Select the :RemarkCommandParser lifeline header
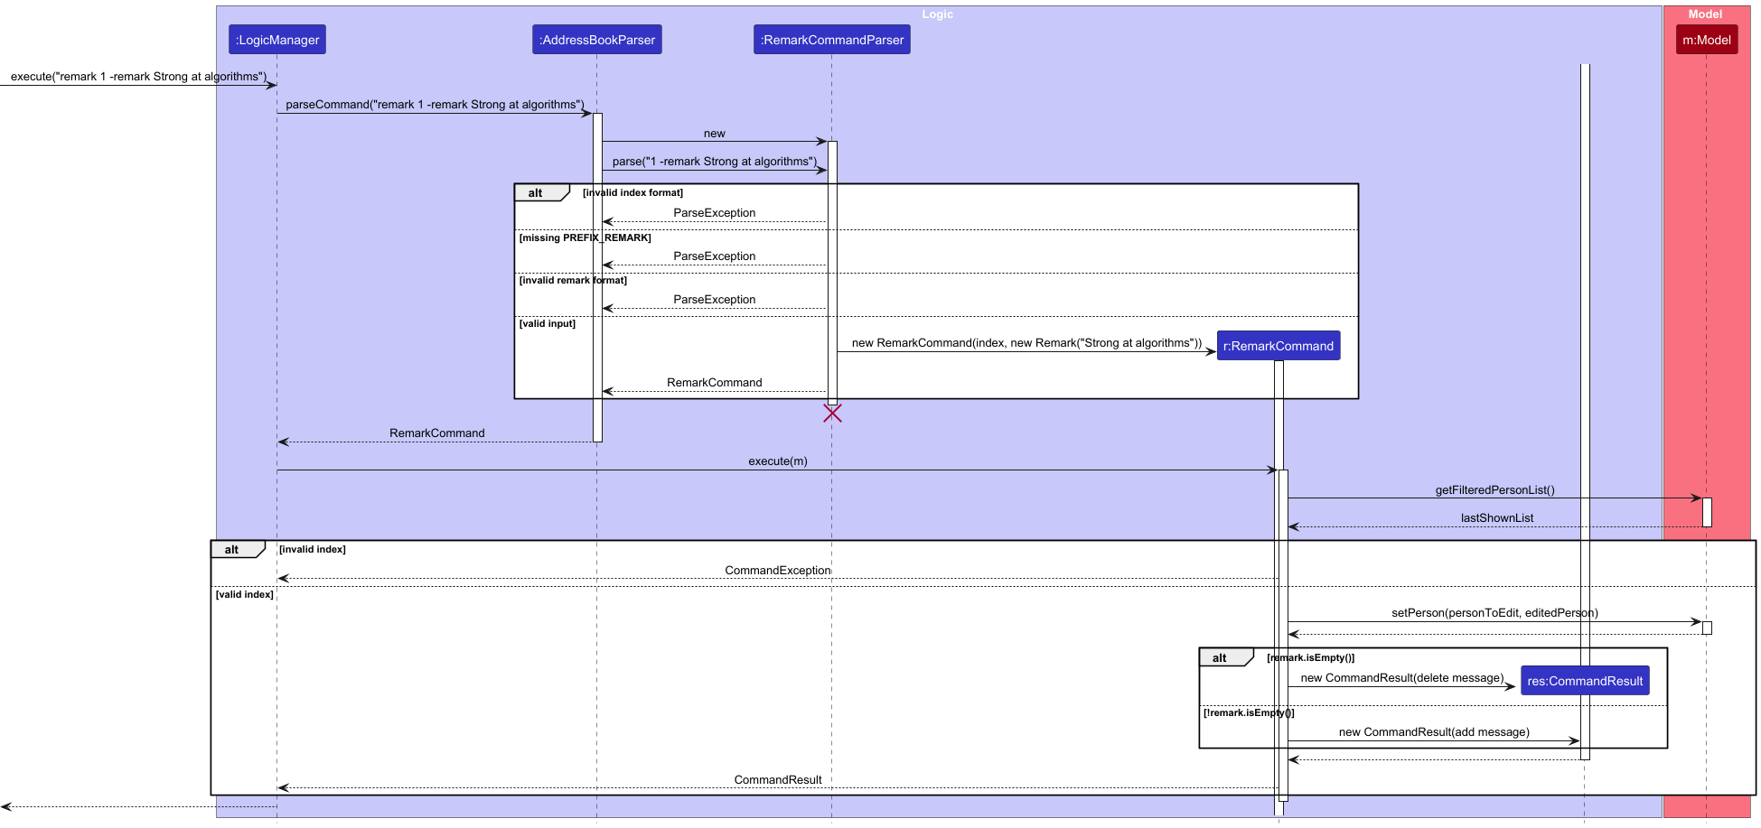 click(830, 39)
